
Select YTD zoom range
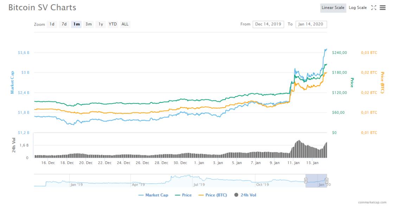click(x=113, y=24)
